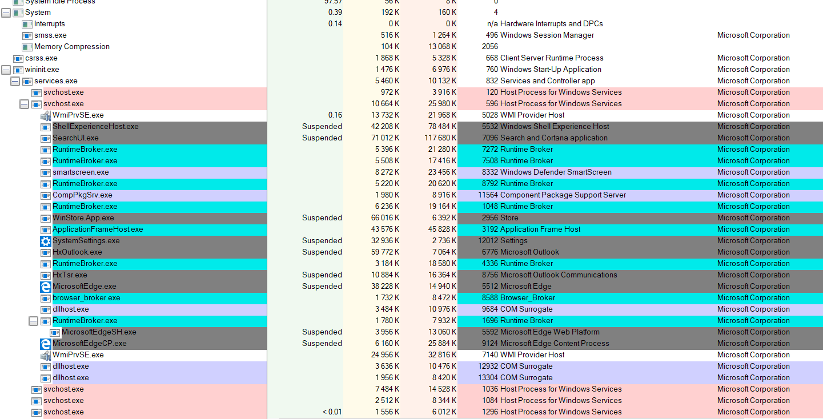The width and height of the screenshot is (823, 419).
Task: Click the icon next to Interrupts
Action: [27, 24]
